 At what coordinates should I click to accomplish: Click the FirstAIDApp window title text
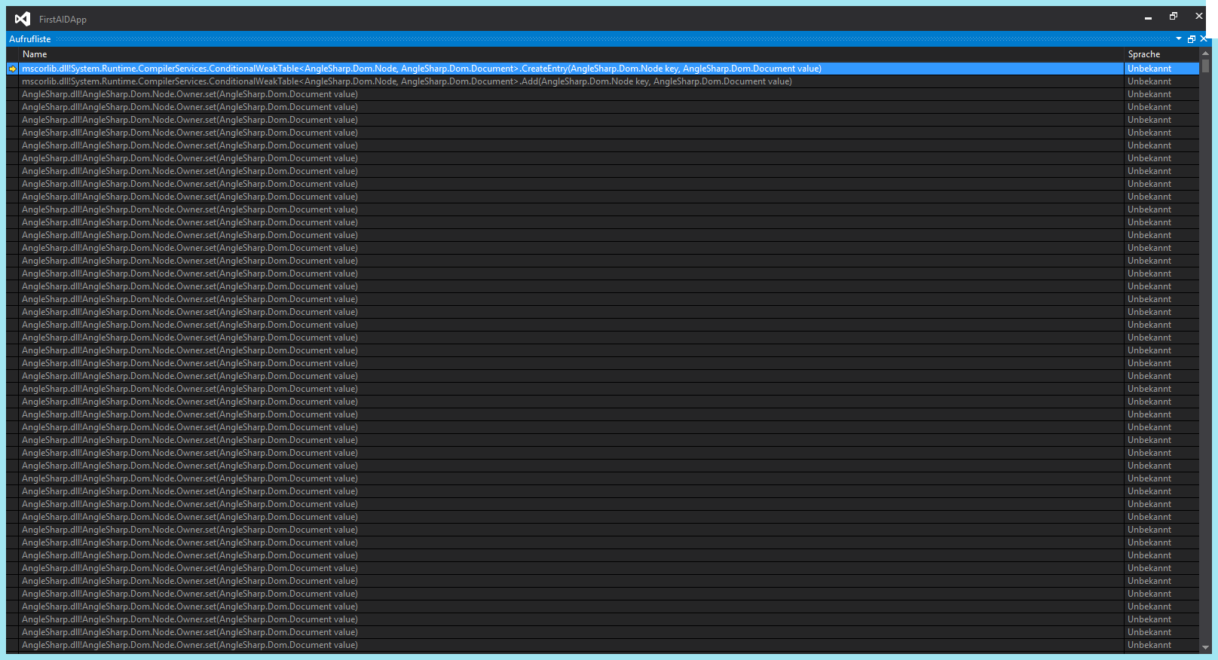(63, 20)
